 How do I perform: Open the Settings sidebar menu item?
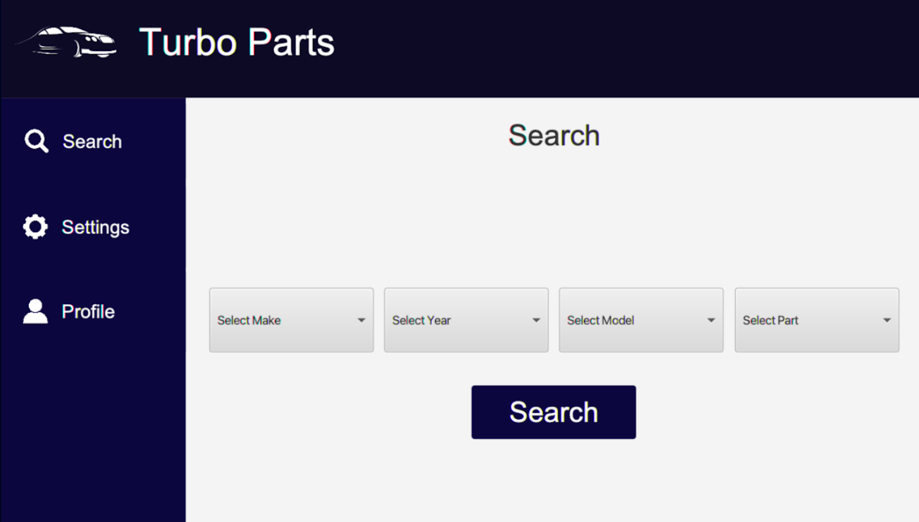pyautogui.click(x=76, y=227)
